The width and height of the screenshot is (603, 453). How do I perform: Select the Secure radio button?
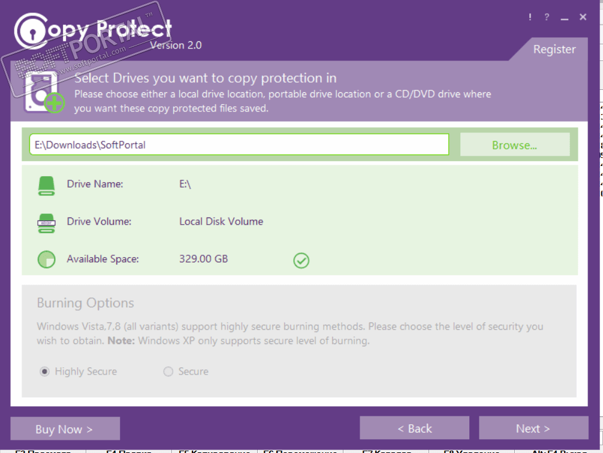pos(168,372)
